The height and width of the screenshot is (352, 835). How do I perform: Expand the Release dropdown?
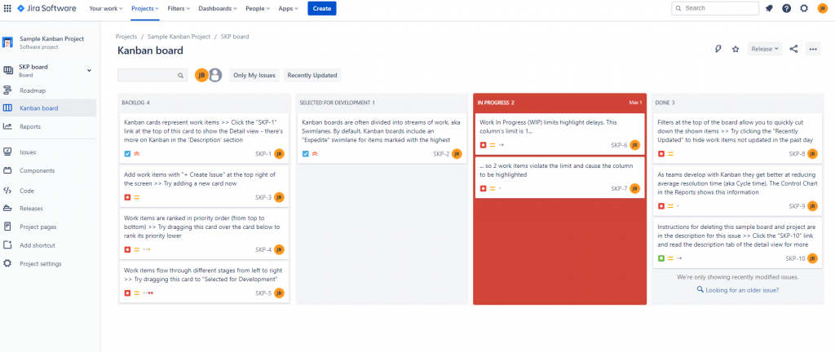[765, 49]
